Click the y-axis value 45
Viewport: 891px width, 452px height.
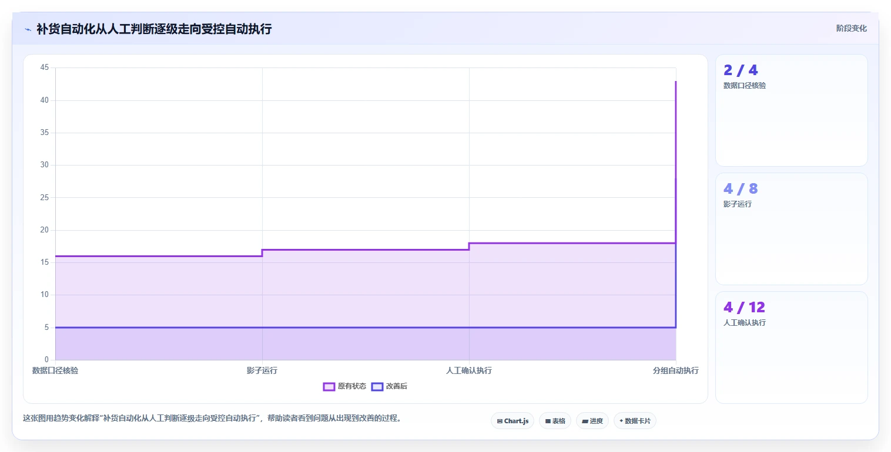tap(45, 68)
